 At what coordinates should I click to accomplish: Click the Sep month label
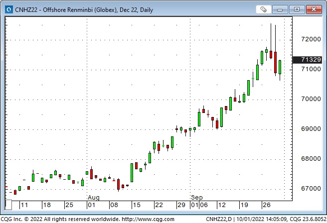pos(197,198)
